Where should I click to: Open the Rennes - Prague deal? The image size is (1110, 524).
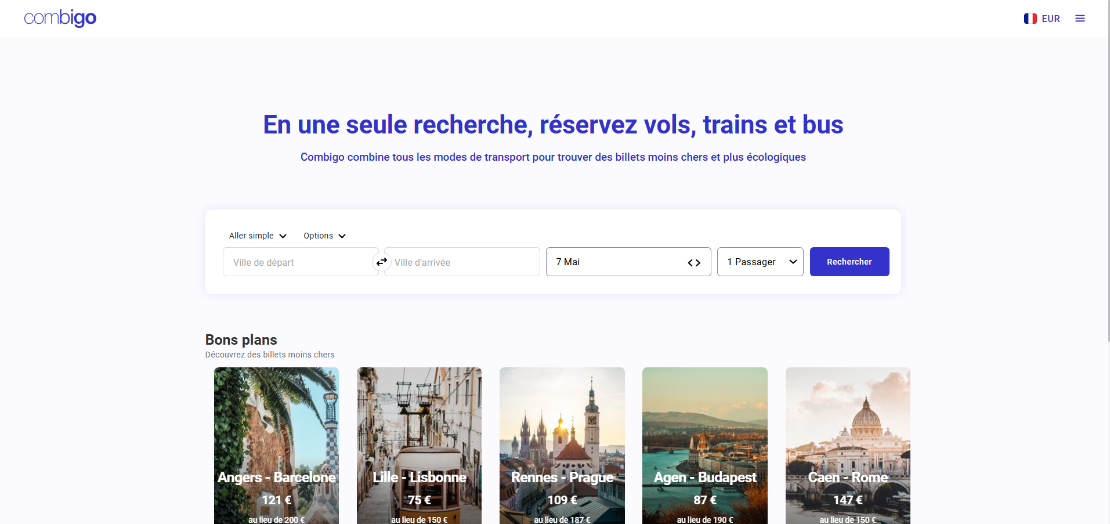pos(562,446)
